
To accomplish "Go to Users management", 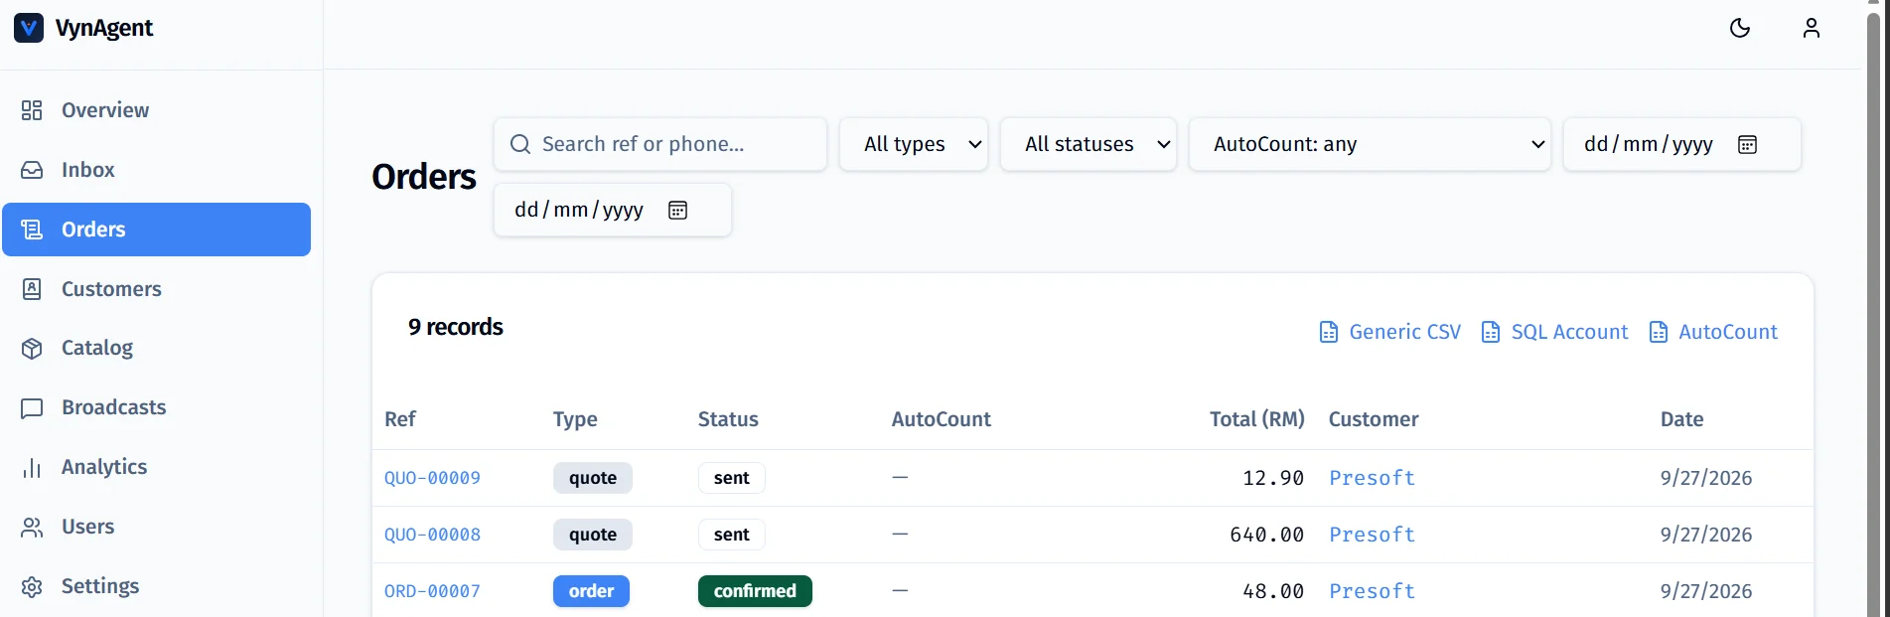I will [156, 527].
